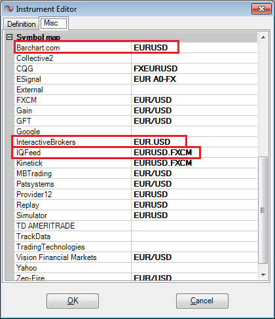Click the empty TD AMERITRADE value field
Viewport: 275px width, 319px height.
tap(194, 226)
